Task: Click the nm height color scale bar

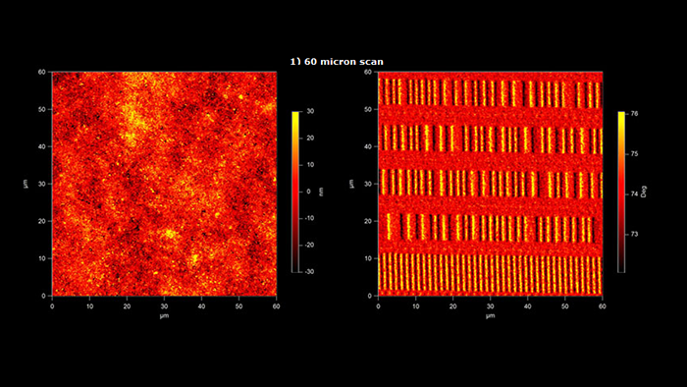Action: pos(295,192)
